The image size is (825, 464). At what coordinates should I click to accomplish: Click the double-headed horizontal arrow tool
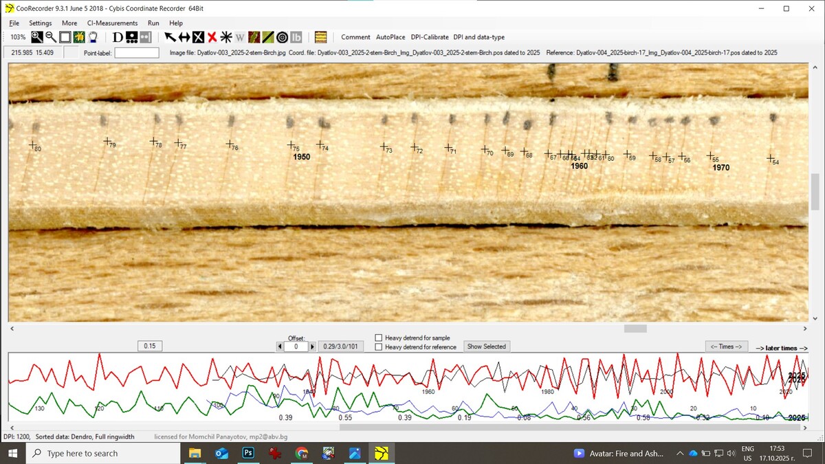pyautogui.click(x=184, y=37)
